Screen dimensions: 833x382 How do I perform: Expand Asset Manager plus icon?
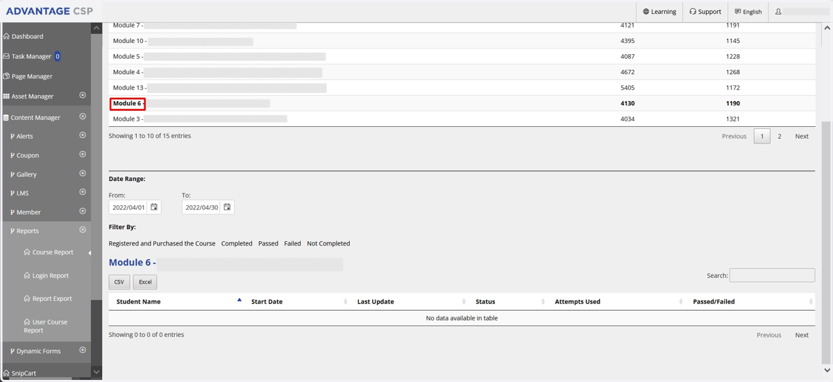click(83, 96)
